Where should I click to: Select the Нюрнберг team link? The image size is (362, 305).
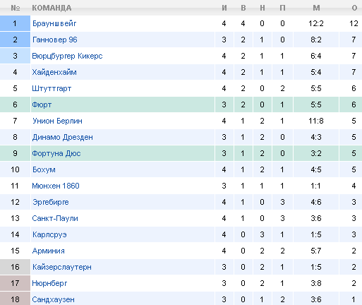[49, 283]
